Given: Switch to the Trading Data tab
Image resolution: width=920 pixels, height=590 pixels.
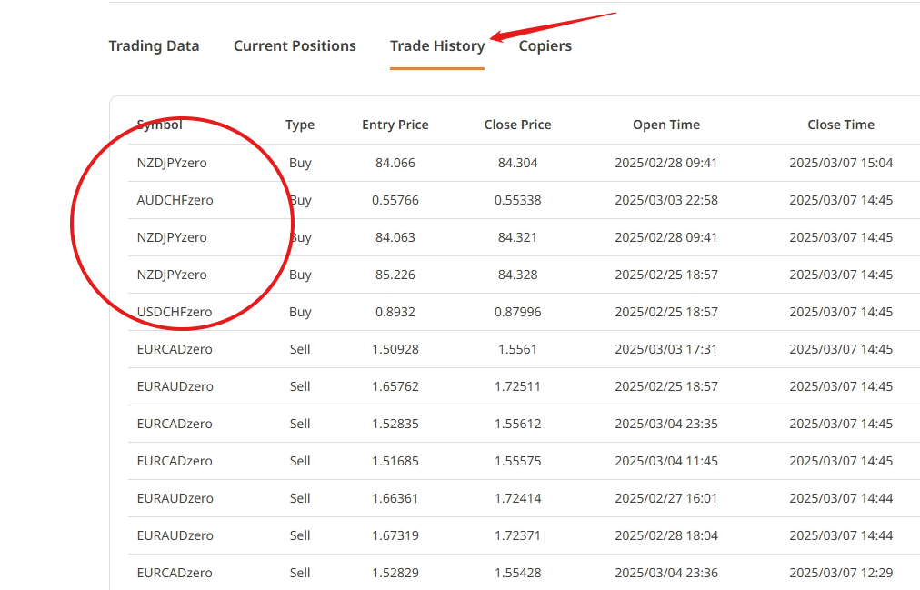Looking at the screenshot, I should 154,45.
